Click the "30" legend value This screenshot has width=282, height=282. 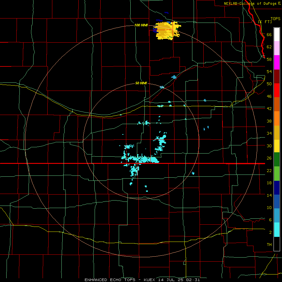tap(269, 146)
